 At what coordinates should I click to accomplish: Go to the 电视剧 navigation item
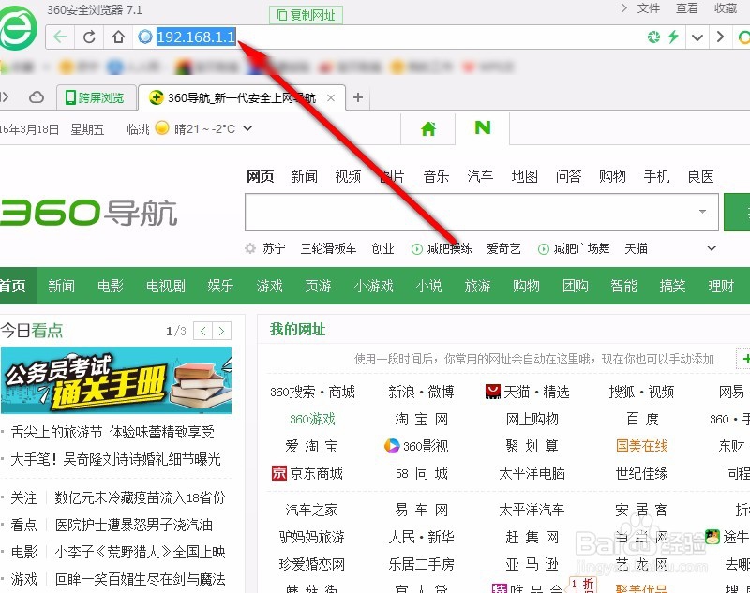point(166,286)
